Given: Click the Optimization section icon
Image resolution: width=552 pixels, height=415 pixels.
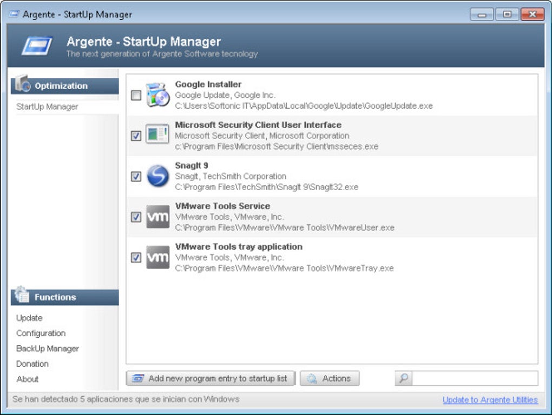Looking at the screenshot, I should [23, 84].
